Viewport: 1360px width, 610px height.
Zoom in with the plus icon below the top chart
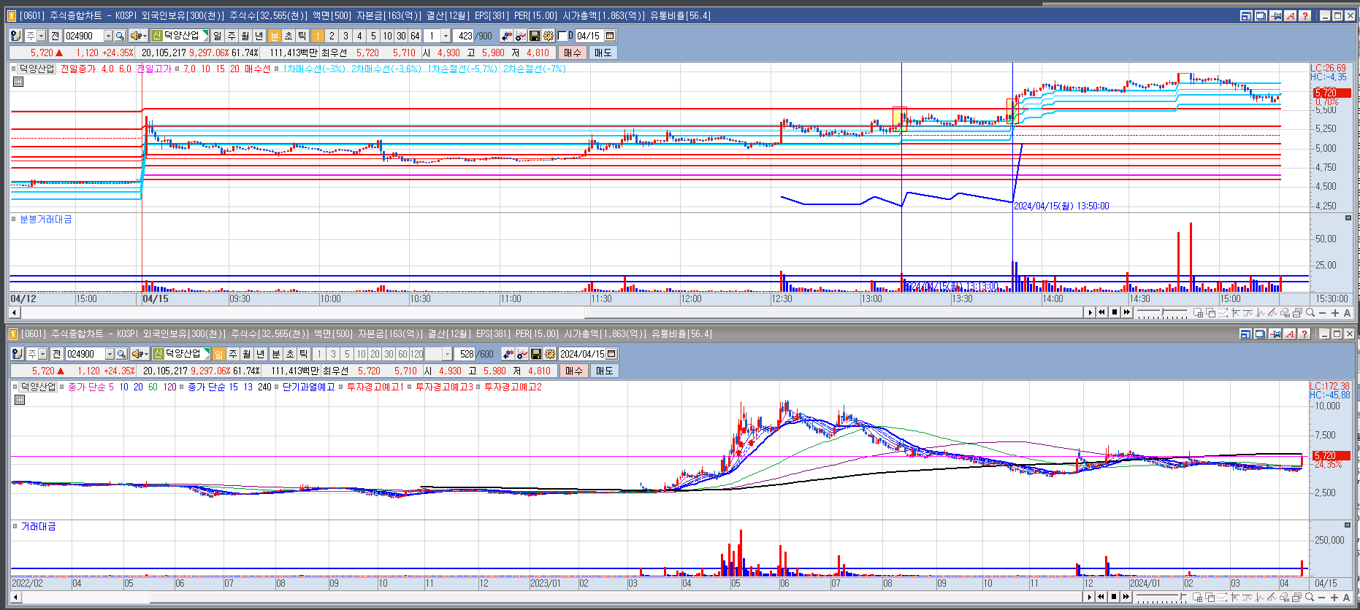[1335, 312]
